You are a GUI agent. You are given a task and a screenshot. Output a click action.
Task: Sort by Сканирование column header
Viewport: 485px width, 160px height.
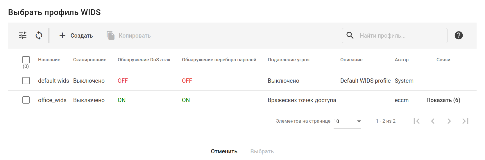pyautogui.click(x=90, y=60)
